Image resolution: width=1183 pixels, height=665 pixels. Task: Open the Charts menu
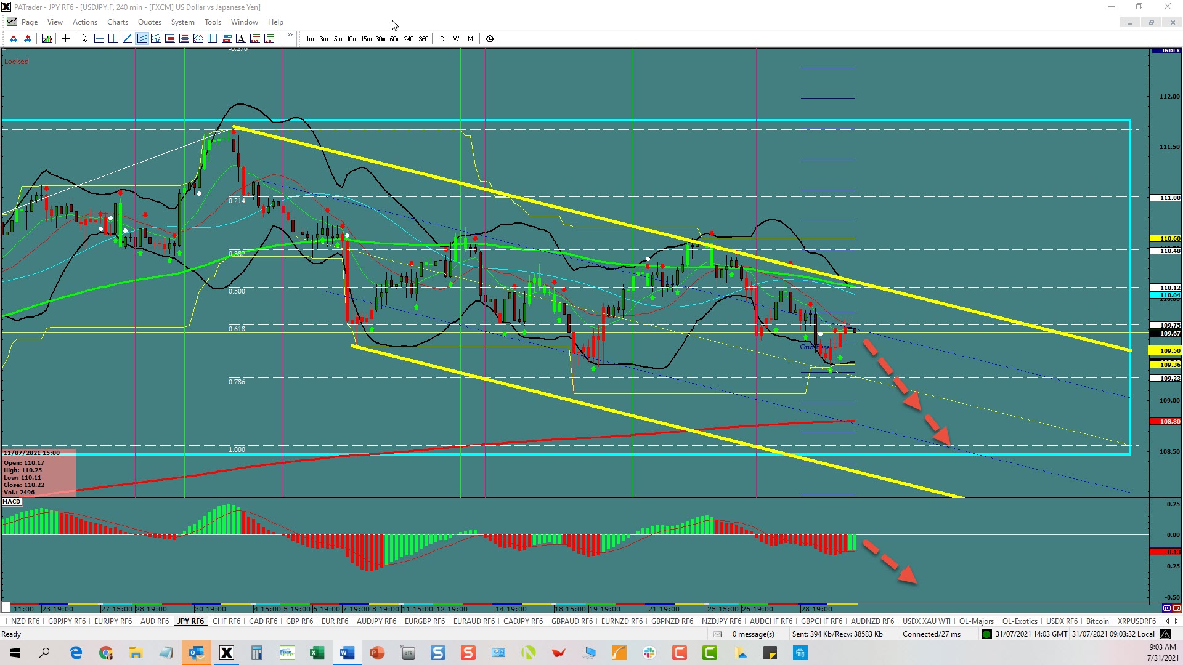pyautogui.click(x=118, y=22)
